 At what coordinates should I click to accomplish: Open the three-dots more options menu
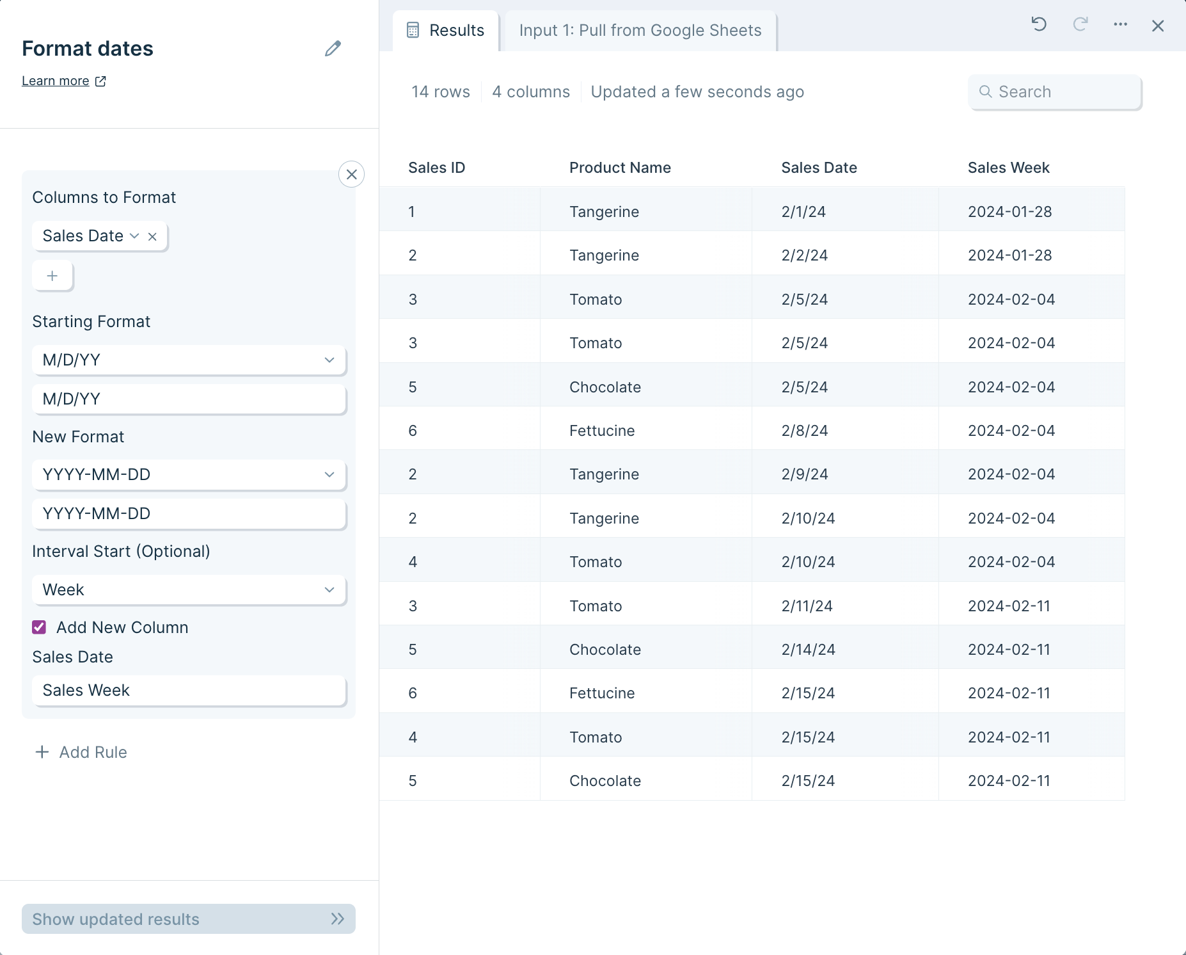(x=1120, y=25)
